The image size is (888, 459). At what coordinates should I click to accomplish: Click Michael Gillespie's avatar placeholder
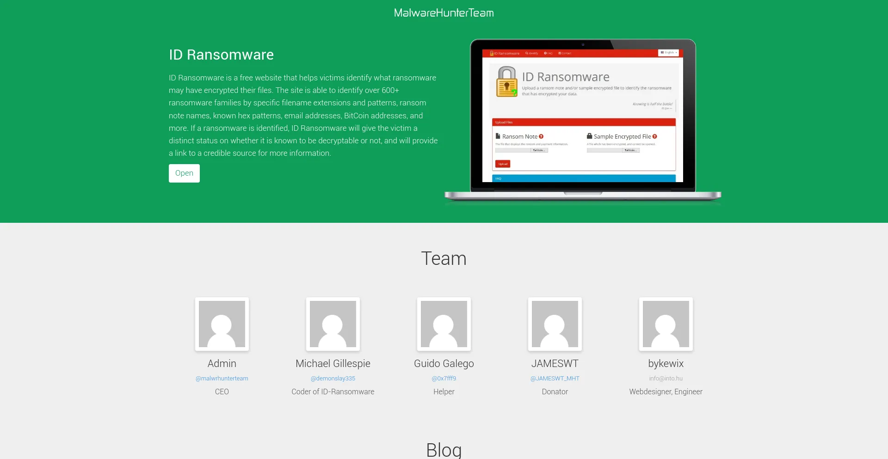point(333,324)
